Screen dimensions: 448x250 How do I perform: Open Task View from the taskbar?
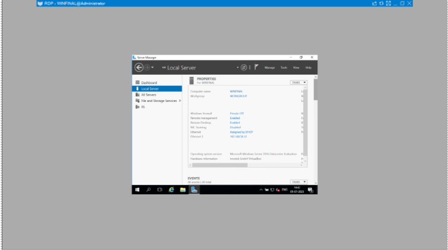(x=160, y=190)
